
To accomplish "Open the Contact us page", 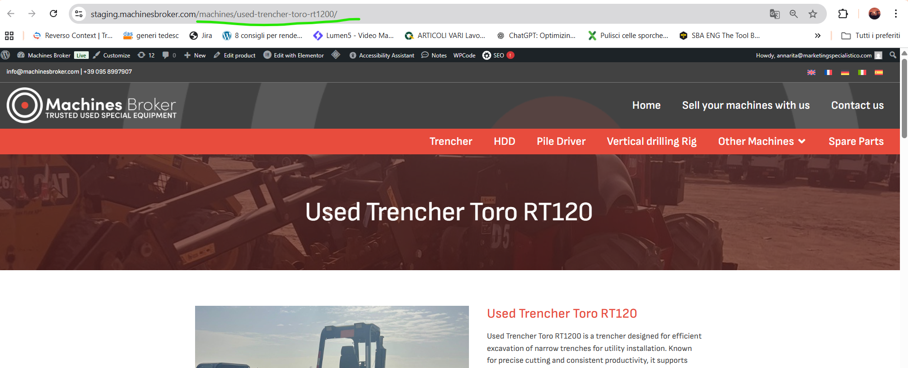I will pos(857,105).
